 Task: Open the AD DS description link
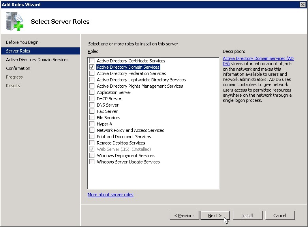[x=258, y=58]
